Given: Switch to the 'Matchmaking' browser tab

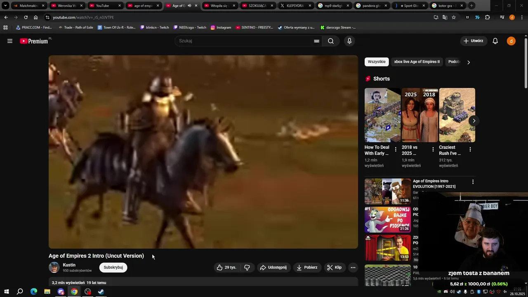Looking at the screenshot, I should click(28, 6).
